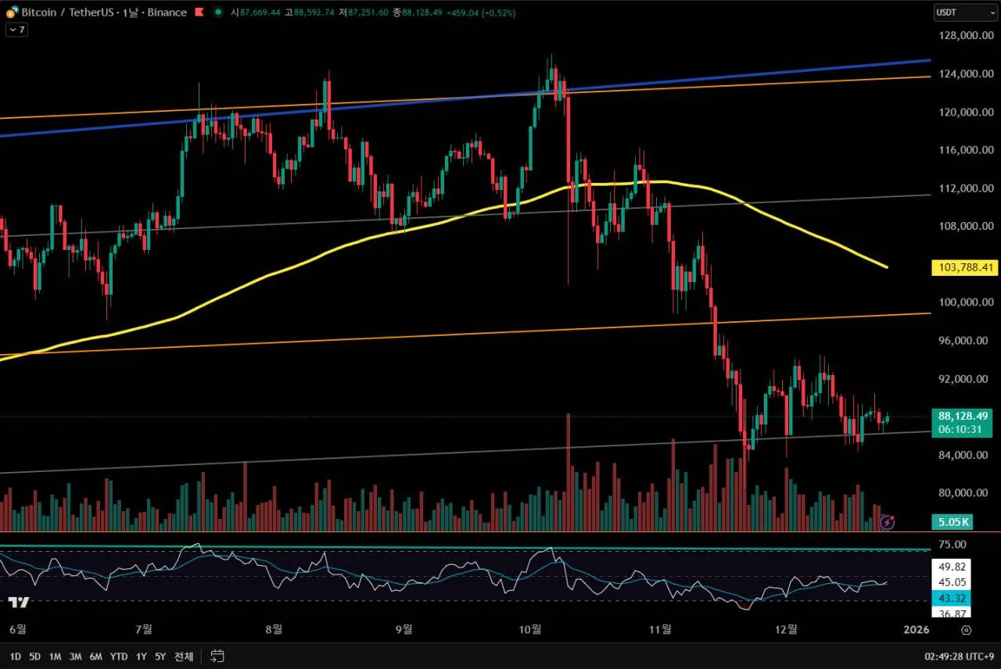Expand the collapsed indicators legend showing 7
Viewport: 1001px width, 669px height.
16,30
